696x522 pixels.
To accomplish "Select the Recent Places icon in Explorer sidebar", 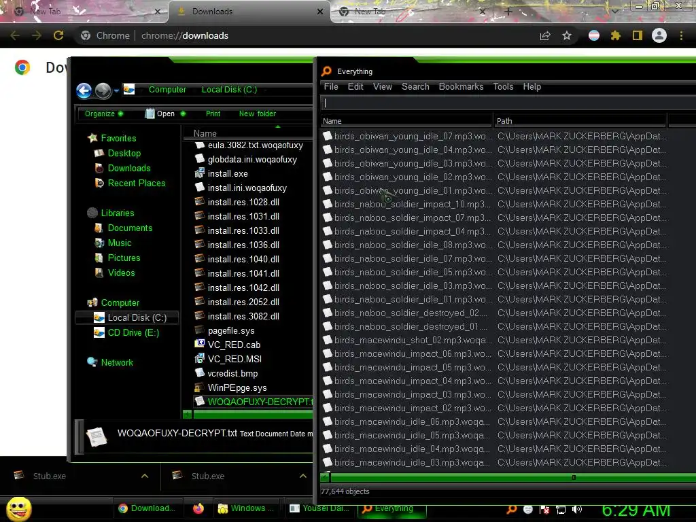I will (x=99, y=183).
